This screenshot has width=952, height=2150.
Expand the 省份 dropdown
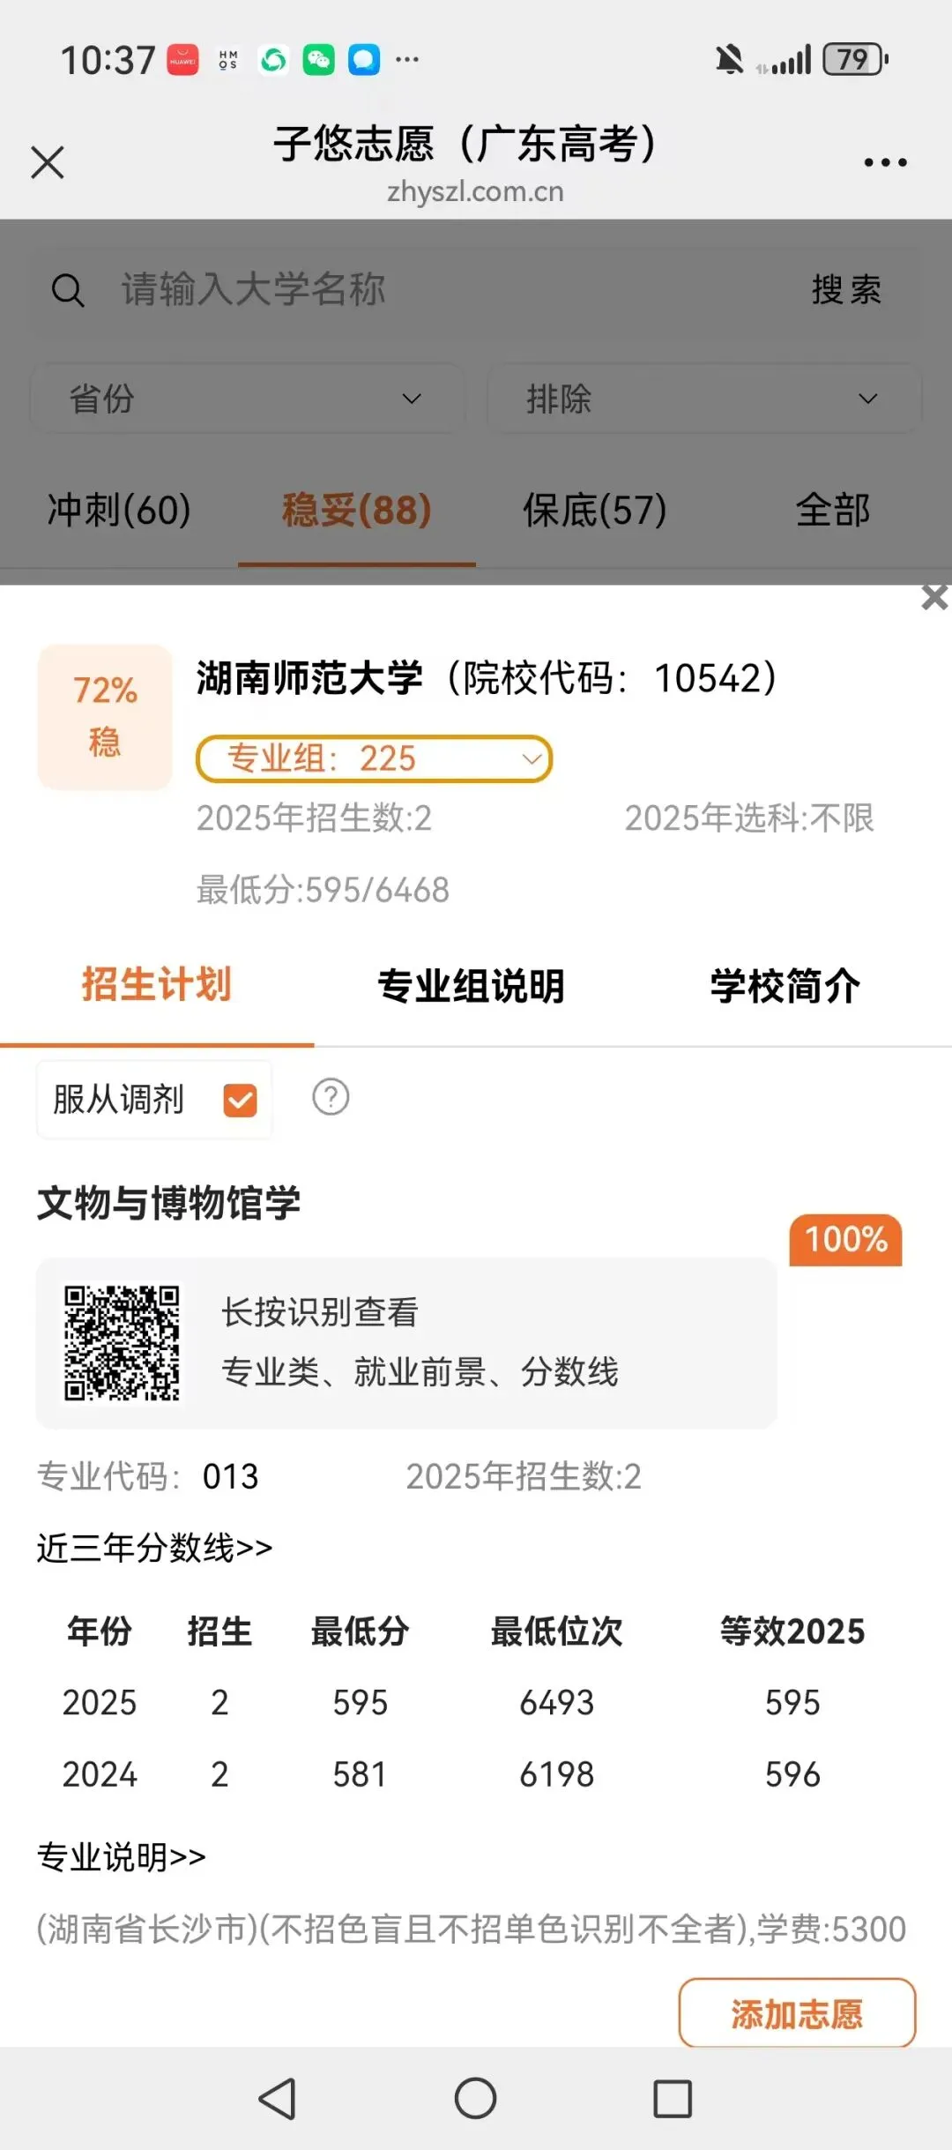247,399
